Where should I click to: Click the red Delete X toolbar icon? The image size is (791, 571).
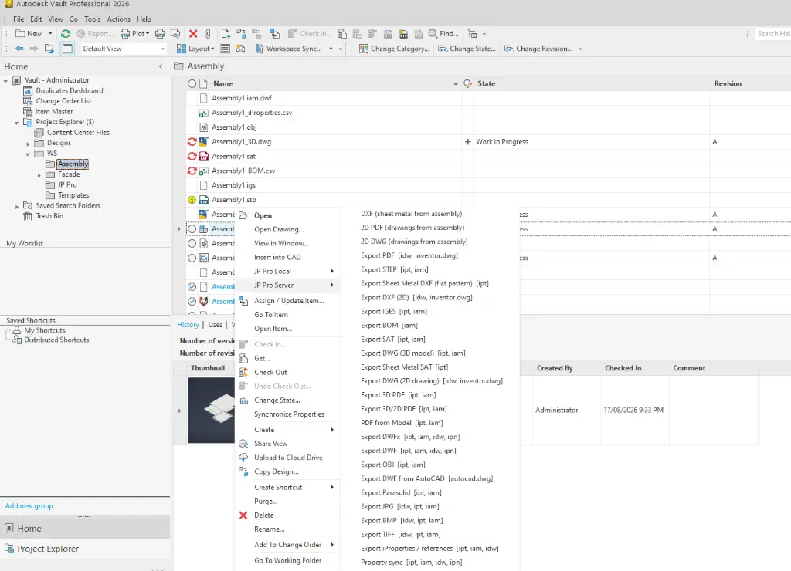point(192,34)
